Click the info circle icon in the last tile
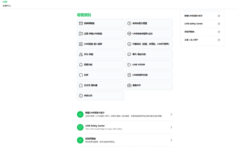This screenshot has height=147, width=238. click(81, 96)
